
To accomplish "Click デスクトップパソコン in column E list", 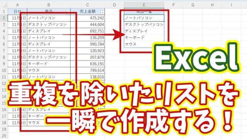I will click(x=144, y=25).
